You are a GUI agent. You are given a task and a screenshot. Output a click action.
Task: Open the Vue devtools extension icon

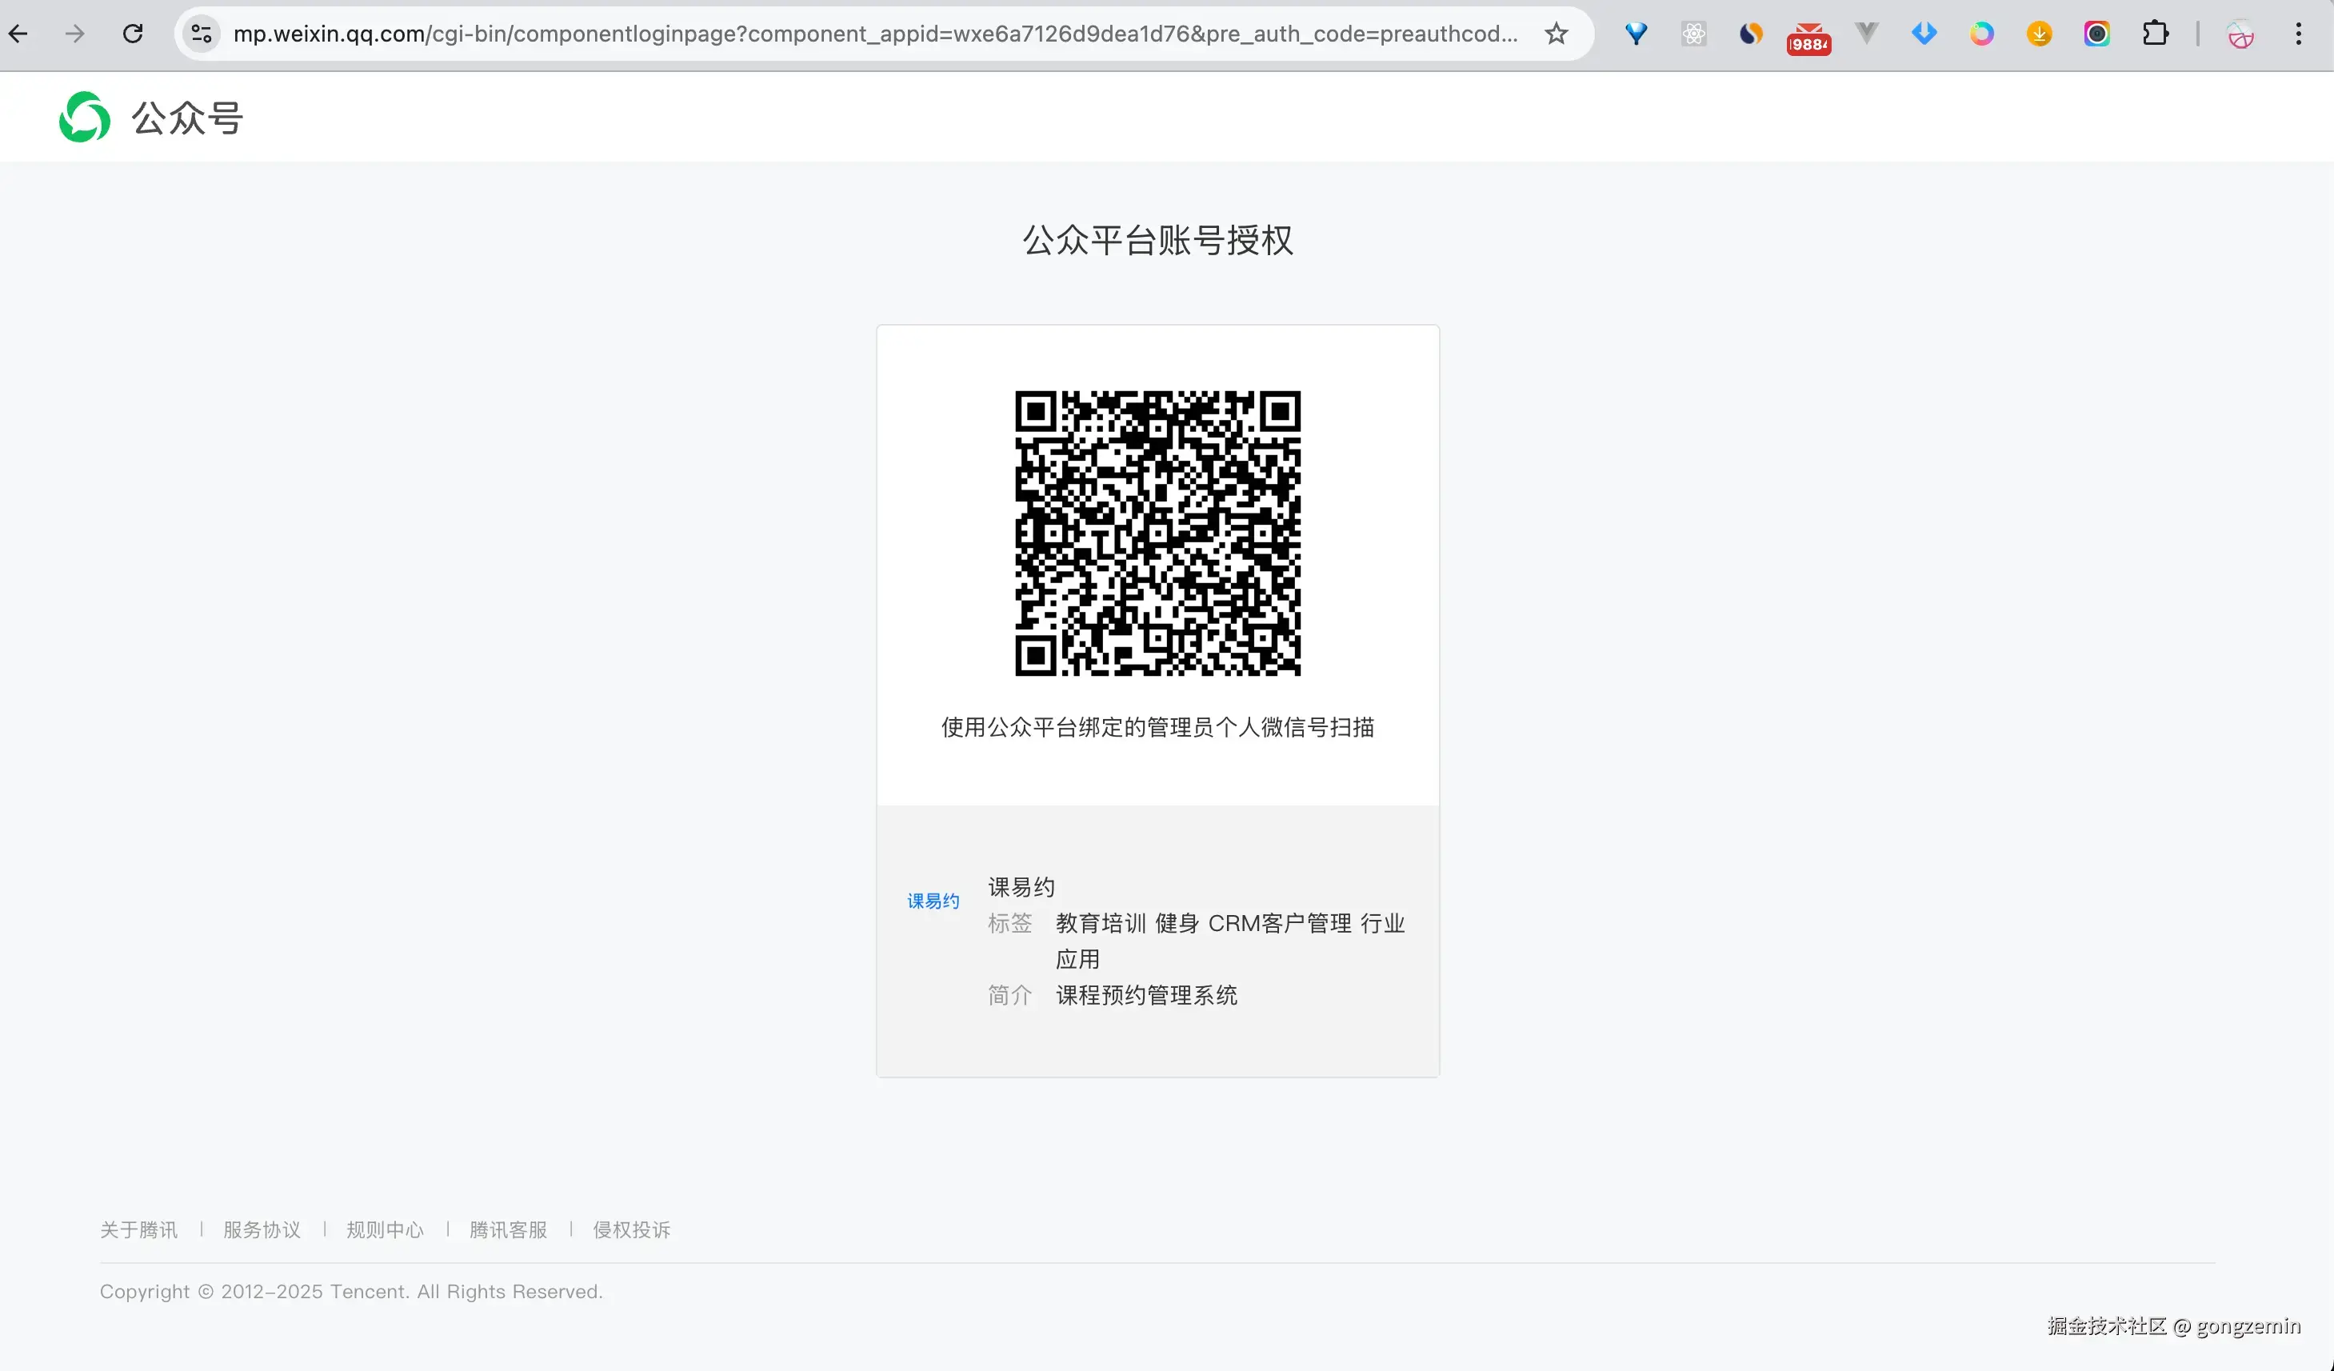coord(1866,34)
